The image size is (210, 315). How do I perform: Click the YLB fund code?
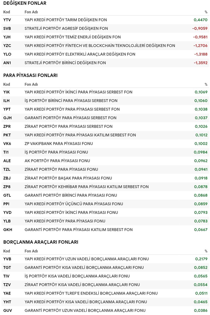click(x=7, y=221)
